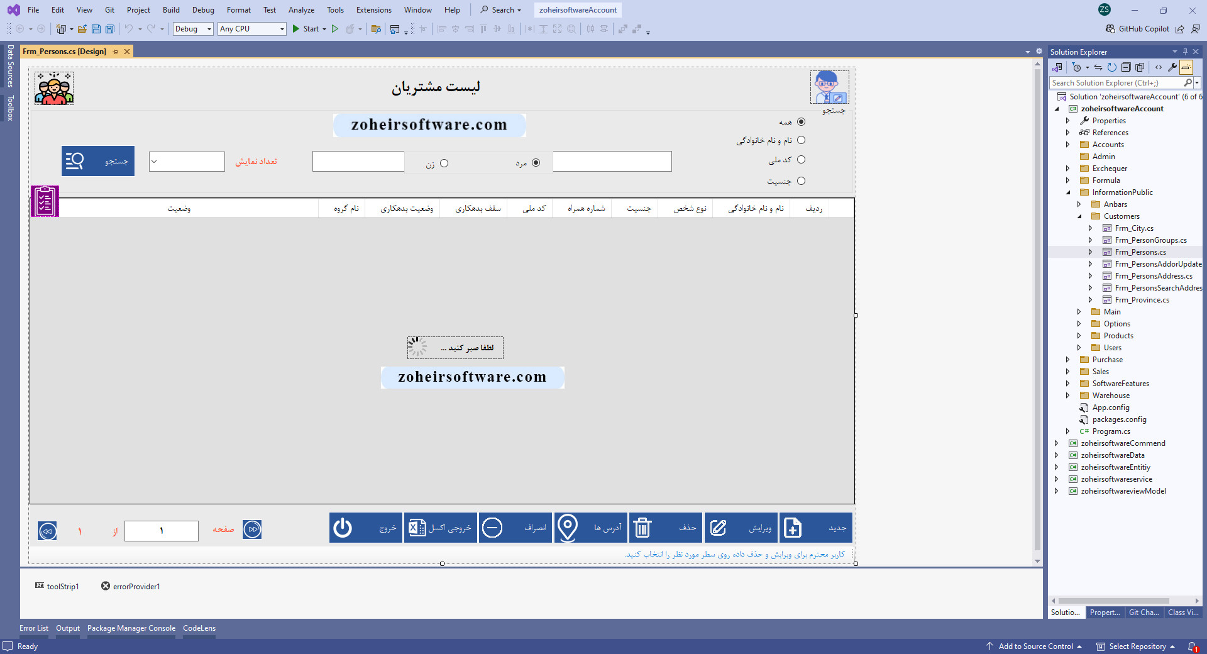Open the 'تعداد نمایش' combo box
This screenshot has width=1207, height=654.
pos(187,162)
